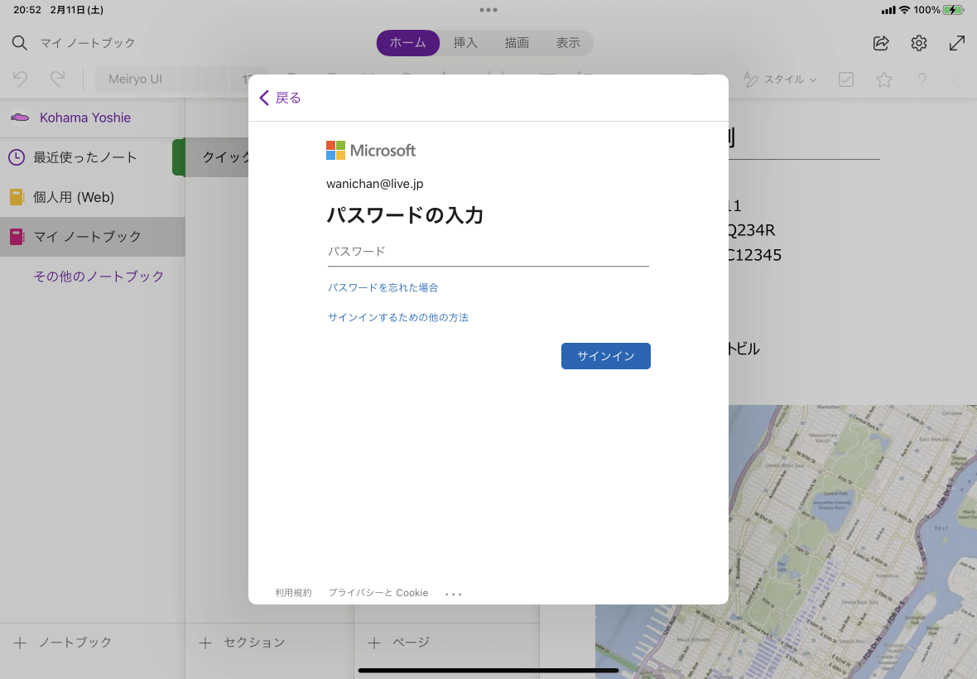Viewport: 977px width, 679px height.
Task: Click the to-do checkbox tag icon
Action: [846, 79]
